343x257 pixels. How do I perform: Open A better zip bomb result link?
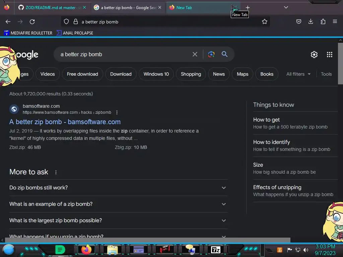65,122
